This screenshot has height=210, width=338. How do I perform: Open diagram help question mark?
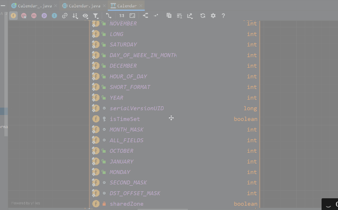(223, 16)
